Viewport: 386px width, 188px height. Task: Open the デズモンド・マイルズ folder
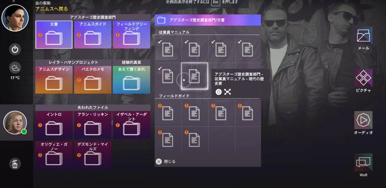tap(93, 155)
